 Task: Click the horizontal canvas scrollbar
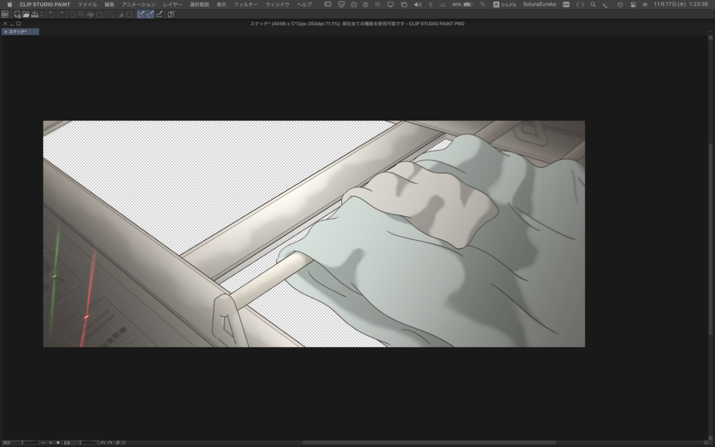point(429,443)
